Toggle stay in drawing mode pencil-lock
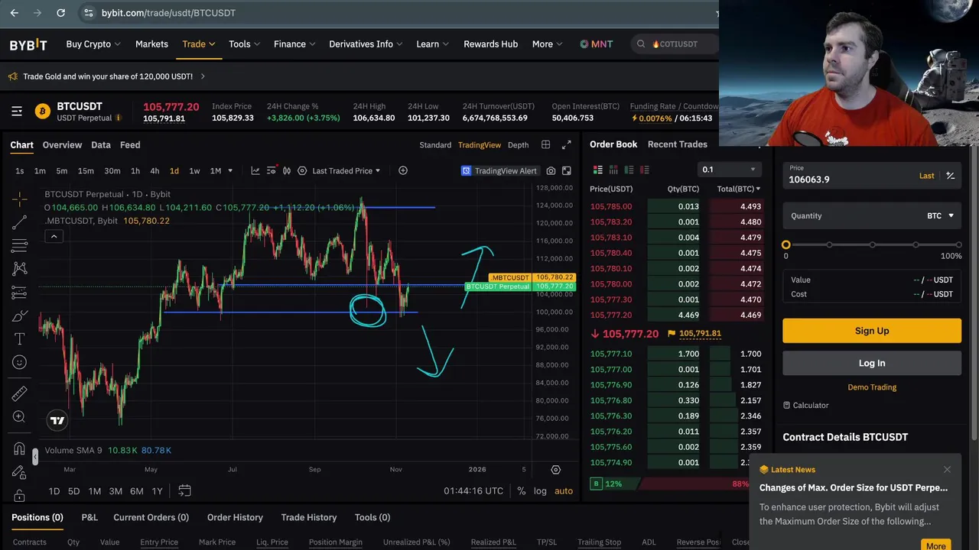The image size is (979, 550). 20,472
